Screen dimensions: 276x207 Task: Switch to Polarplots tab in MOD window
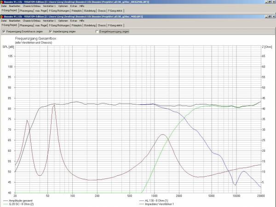coord(77,25)
